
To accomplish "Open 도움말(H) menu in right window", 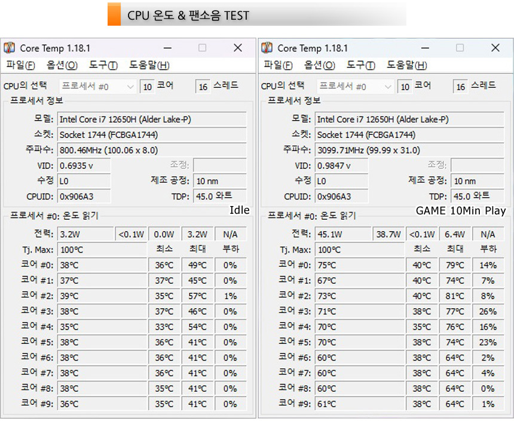I will click(407, 65).
